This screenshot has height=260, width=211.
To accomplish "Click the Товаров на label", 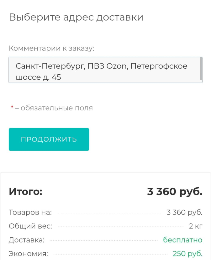I will [x=30, y=212].
